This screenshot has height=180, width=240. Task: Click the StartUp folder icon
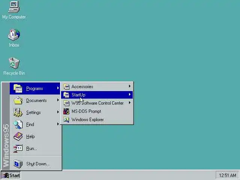pyautogui.click(x=66, y=95)
